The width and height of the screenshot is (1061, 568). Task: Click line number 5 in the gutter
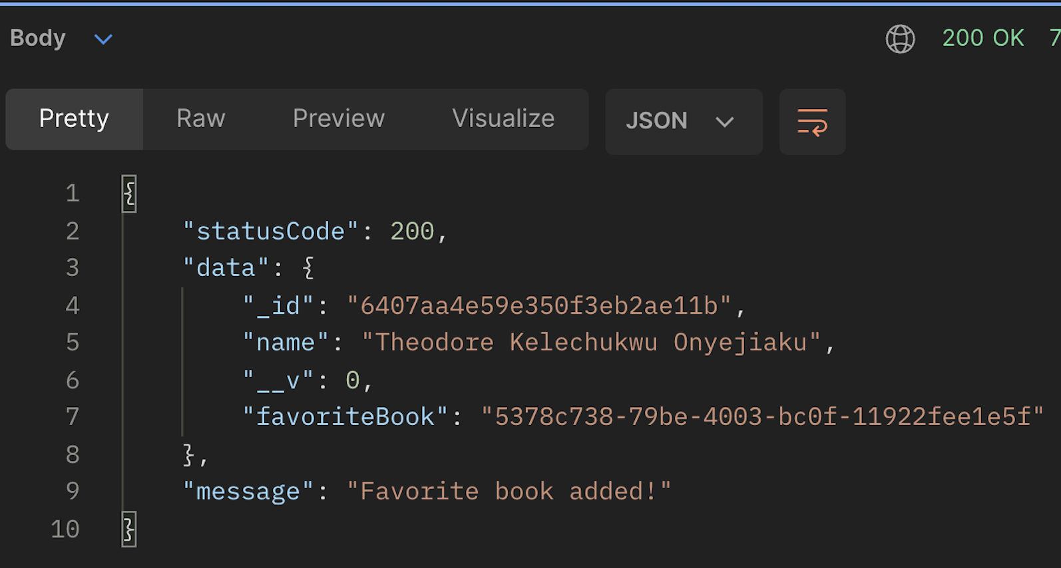pyautogui.click(x=72, y=343)
